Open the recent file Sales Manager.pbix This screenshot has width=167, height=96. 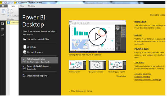[39, 60]
